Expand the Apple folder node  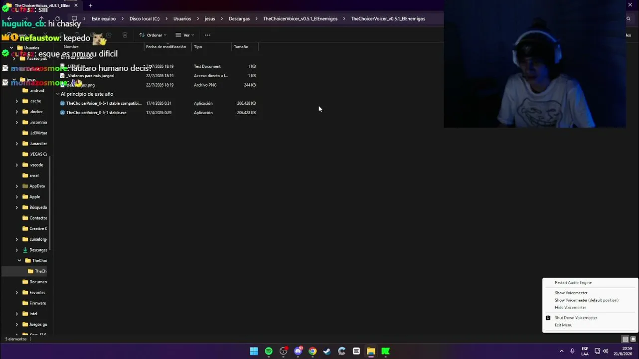click(17, 197)
